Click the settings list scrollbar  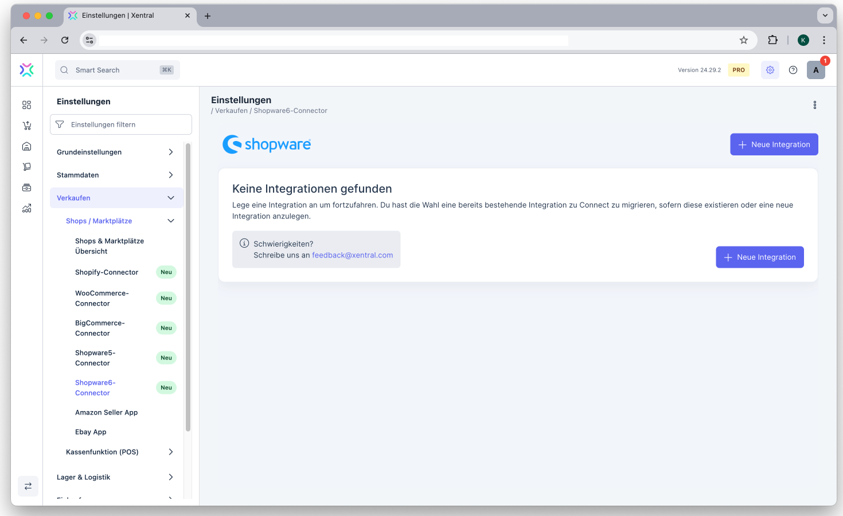click(188, 287)
